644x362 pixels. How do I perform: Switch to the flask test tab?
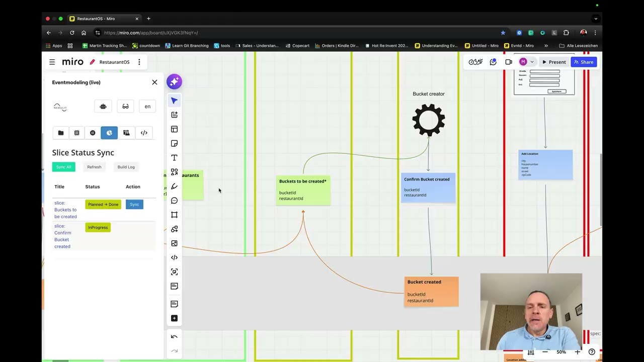[126, 133]
